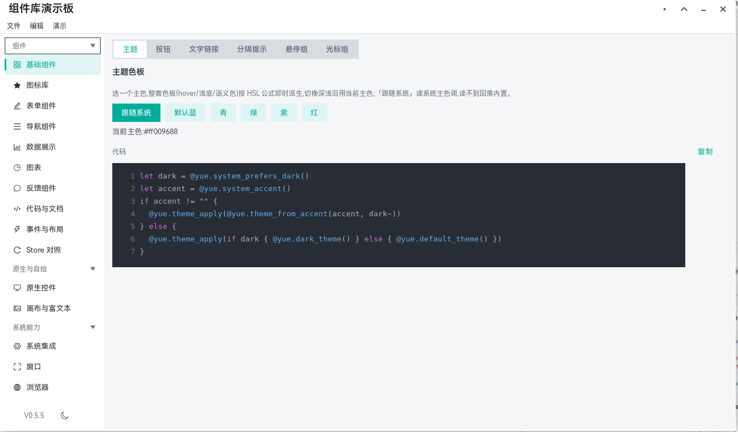Select the 光标组 tab
This screenshot has height=432, width=738.
pos(337,49)
